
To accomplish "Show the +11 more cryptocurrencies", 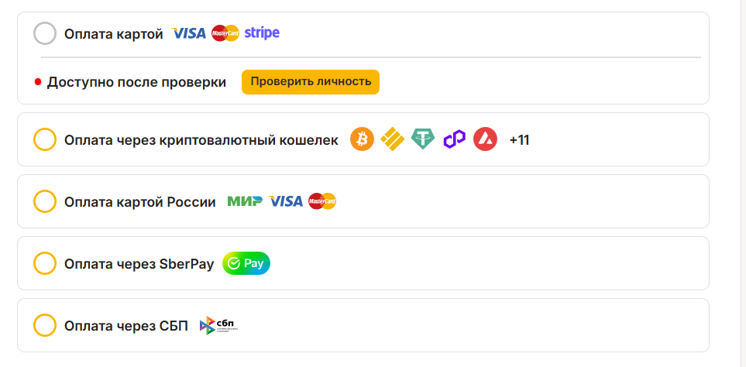I will pos(519,140).
